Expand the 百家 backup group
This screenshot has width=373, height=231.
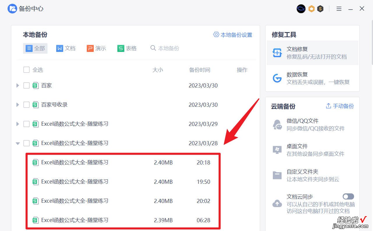pyautogui.click(x=17, y=85)
